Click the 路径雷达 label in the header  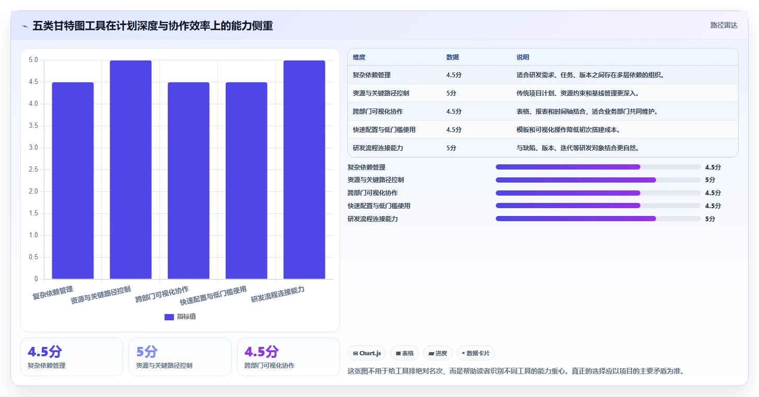723,25
